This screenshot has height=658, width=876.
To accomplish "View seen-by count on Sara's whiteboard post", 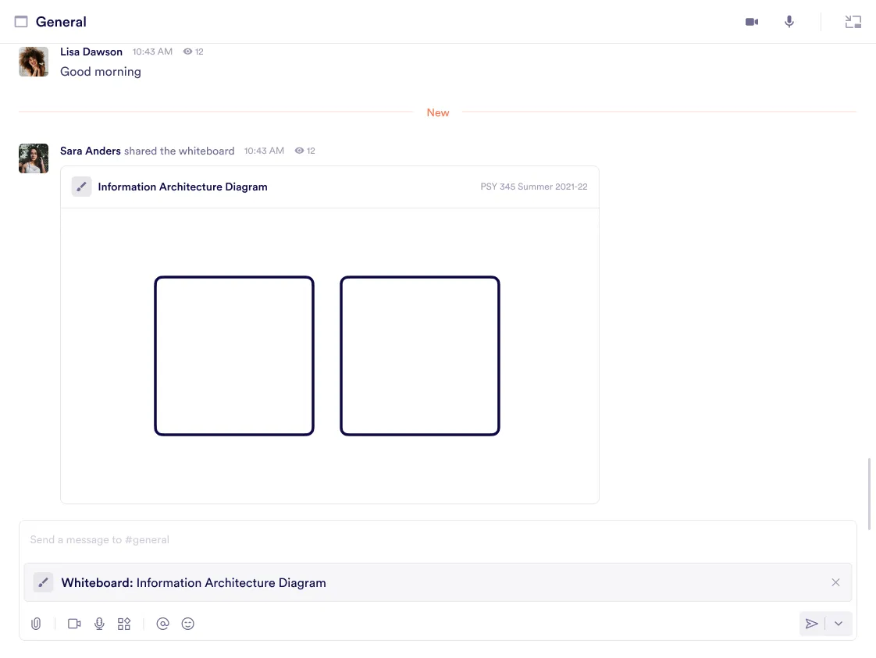I will coord(304,151).
